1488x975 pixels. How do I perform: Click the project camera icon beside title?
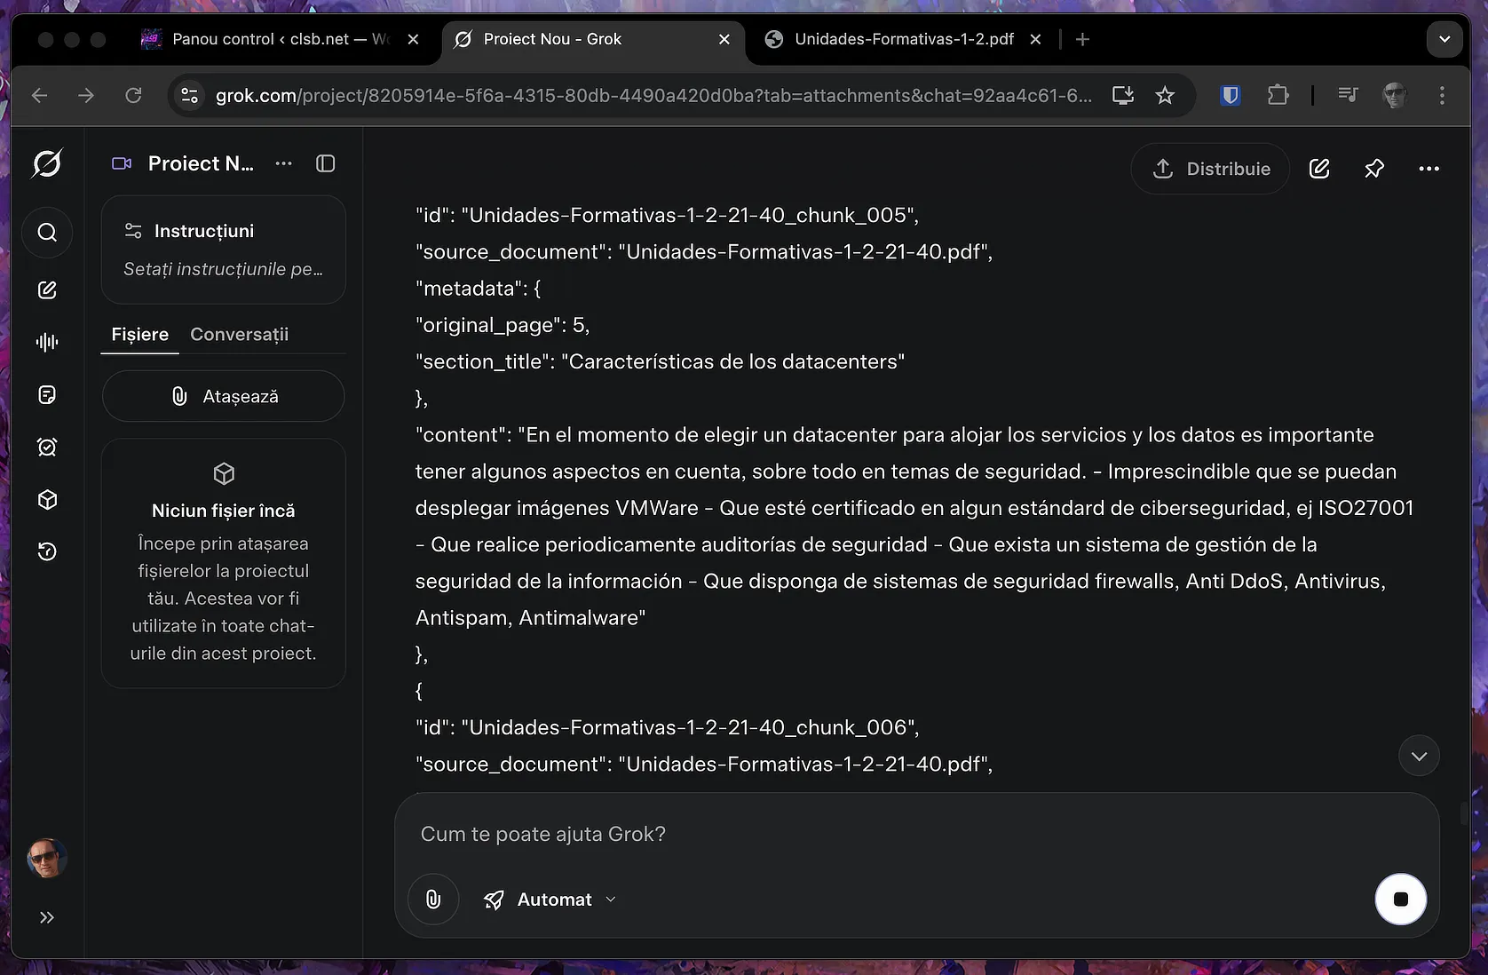click(x=122, y=163)
